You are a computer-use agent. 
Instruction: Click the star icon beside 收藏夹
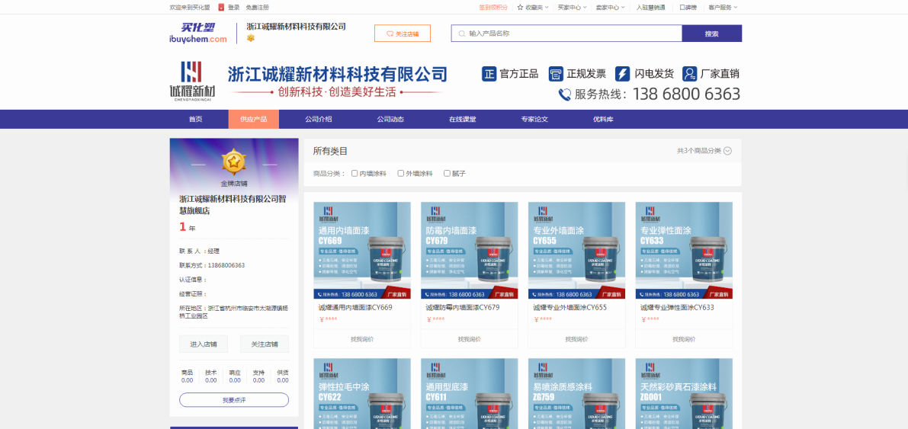pyautogui.click(x=520, y=8)
